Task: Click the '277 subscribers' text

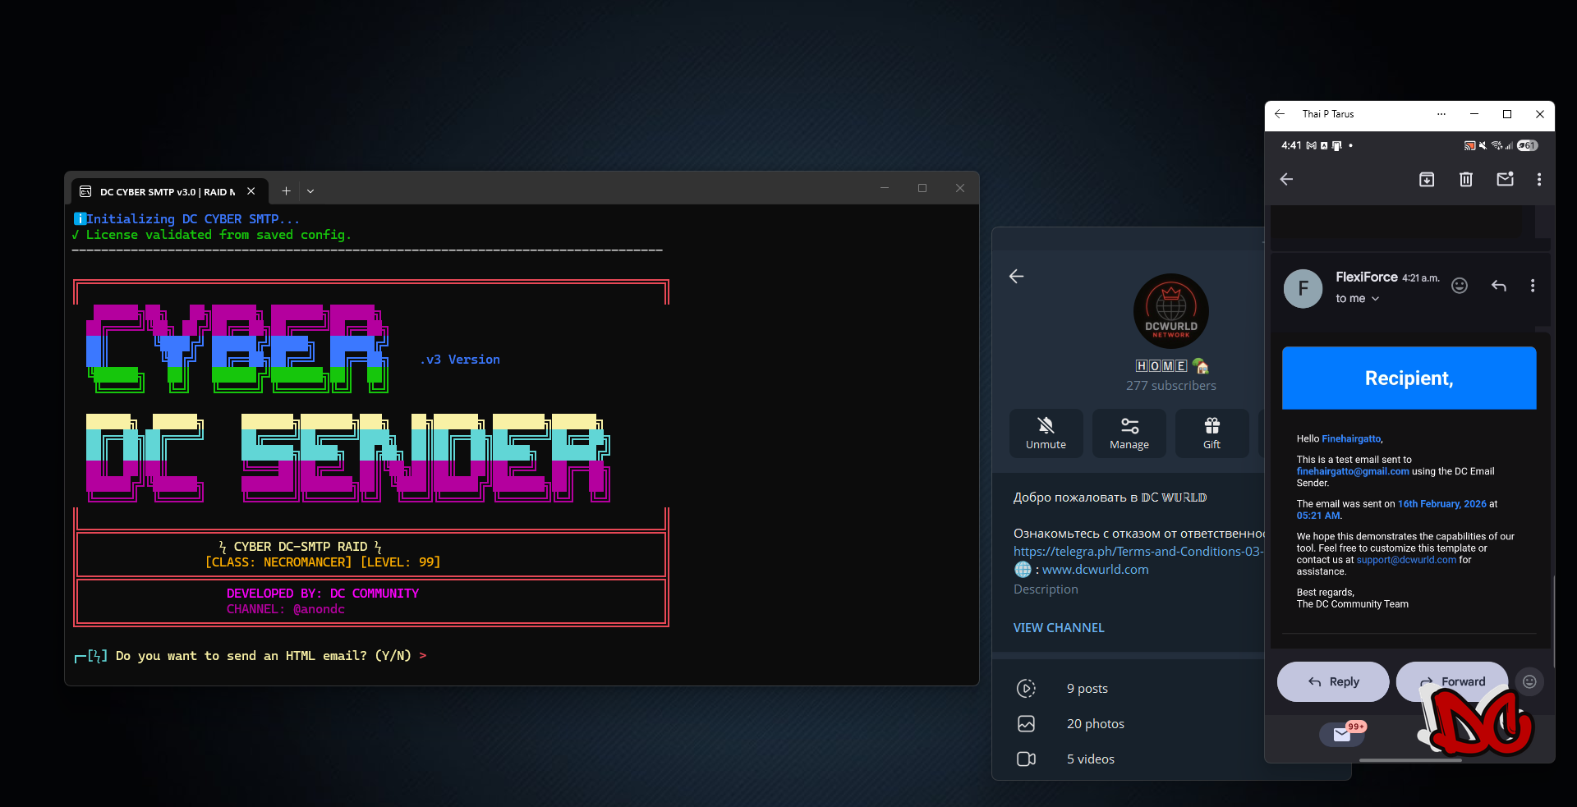Action: pos(1171,385)
